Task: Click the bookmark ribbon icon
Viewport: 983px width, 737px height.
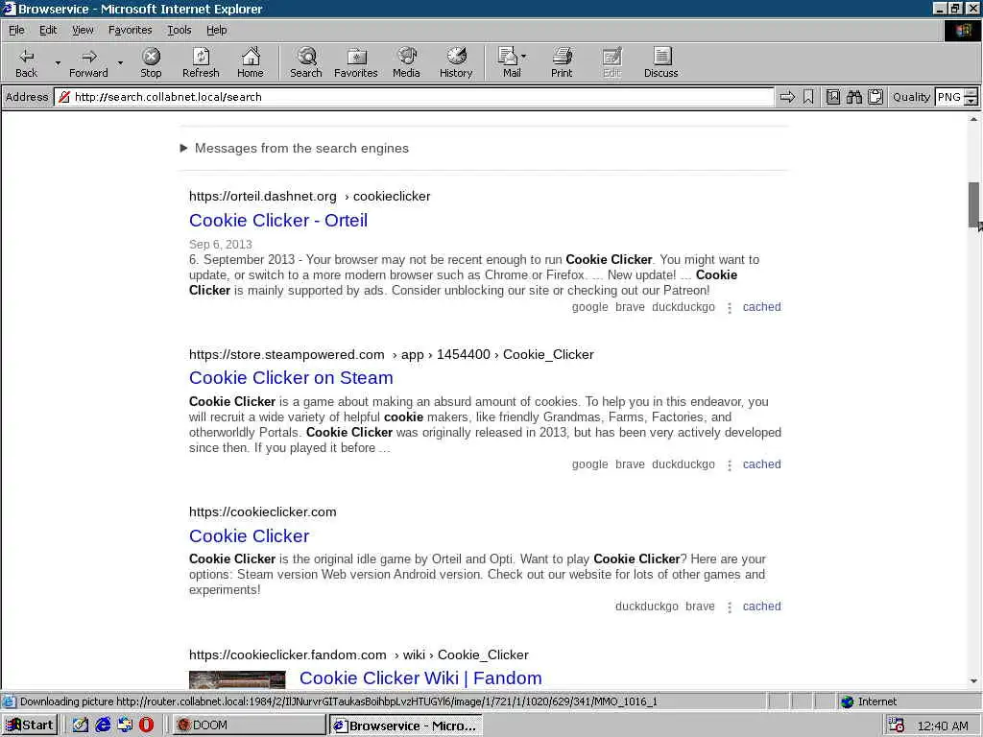Action: [x=808, y=97]
